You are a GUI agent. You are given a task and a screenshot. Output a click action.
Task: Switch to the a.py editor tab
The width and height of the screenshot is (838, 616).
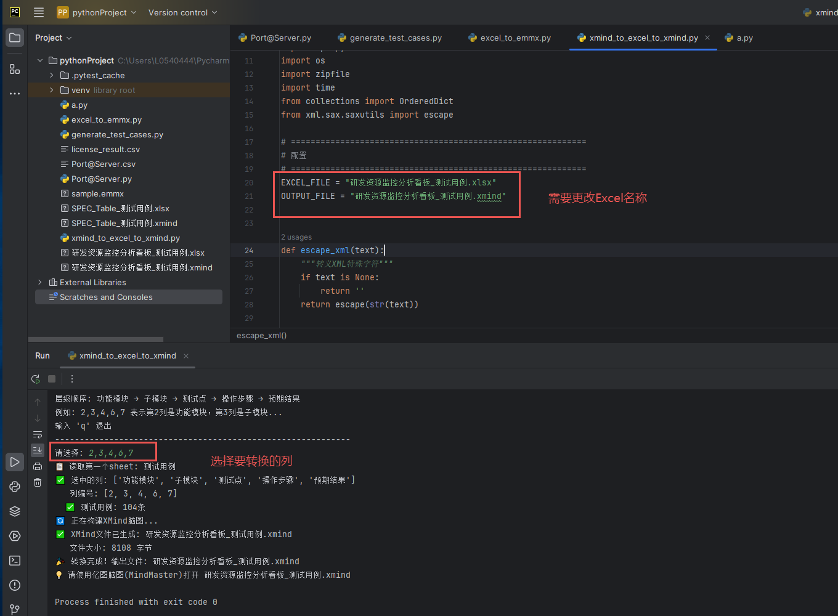[739, 38]
